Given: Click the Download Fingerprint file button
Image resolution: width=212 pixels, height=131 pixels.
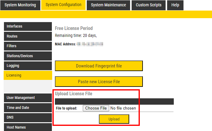Looking at the screenshot, I should click(99, 66).
